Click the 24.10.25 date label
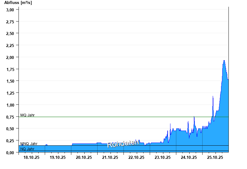 click(189, 157)
